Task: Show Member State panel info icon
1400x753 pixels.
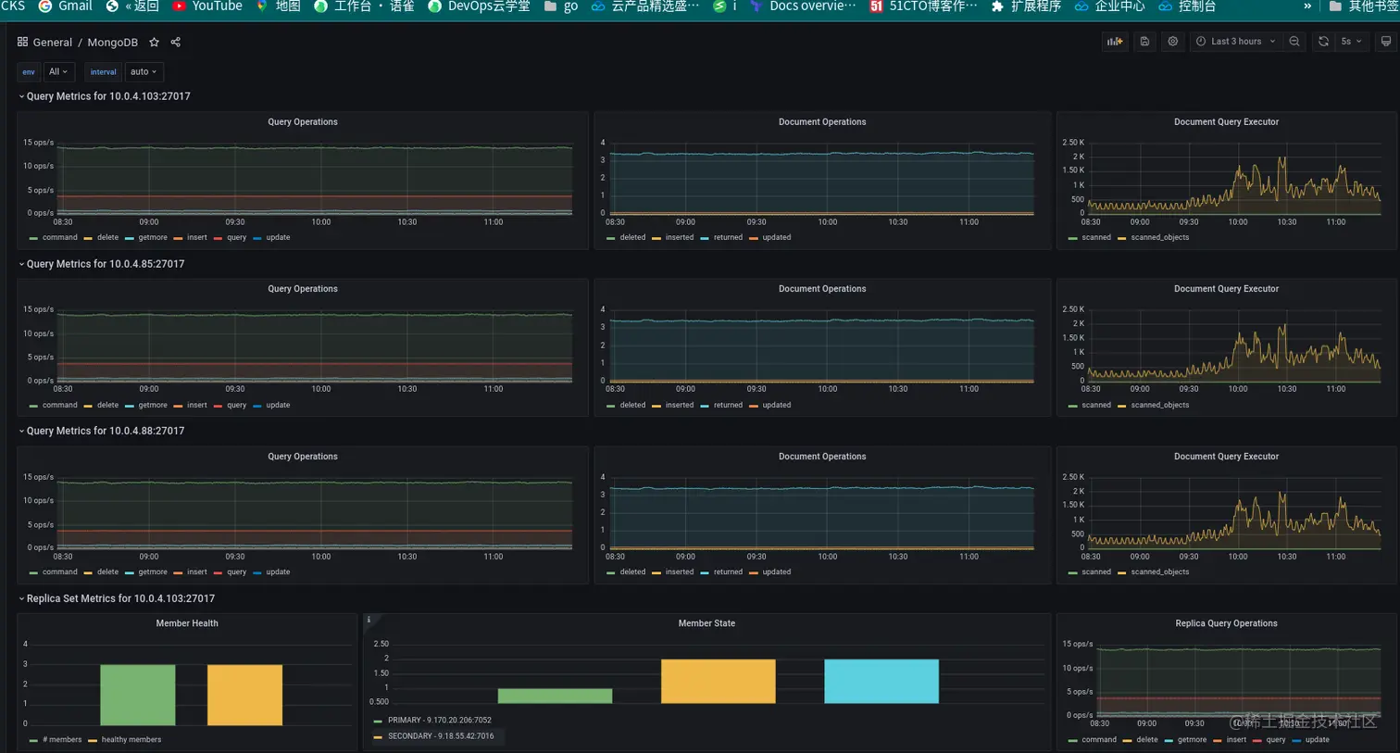Action: coord(369,621)
